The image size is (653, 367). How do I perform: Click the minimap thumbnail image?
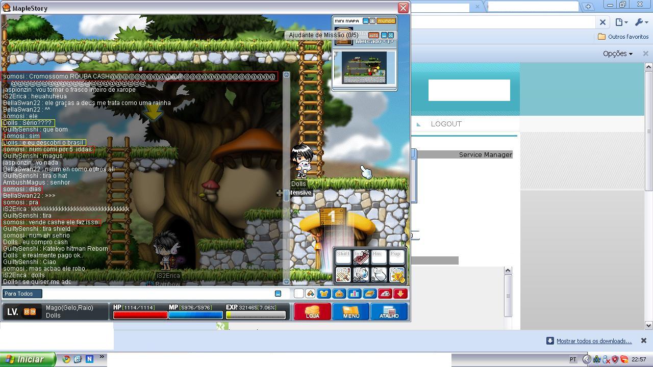click(x=364, y=68)
